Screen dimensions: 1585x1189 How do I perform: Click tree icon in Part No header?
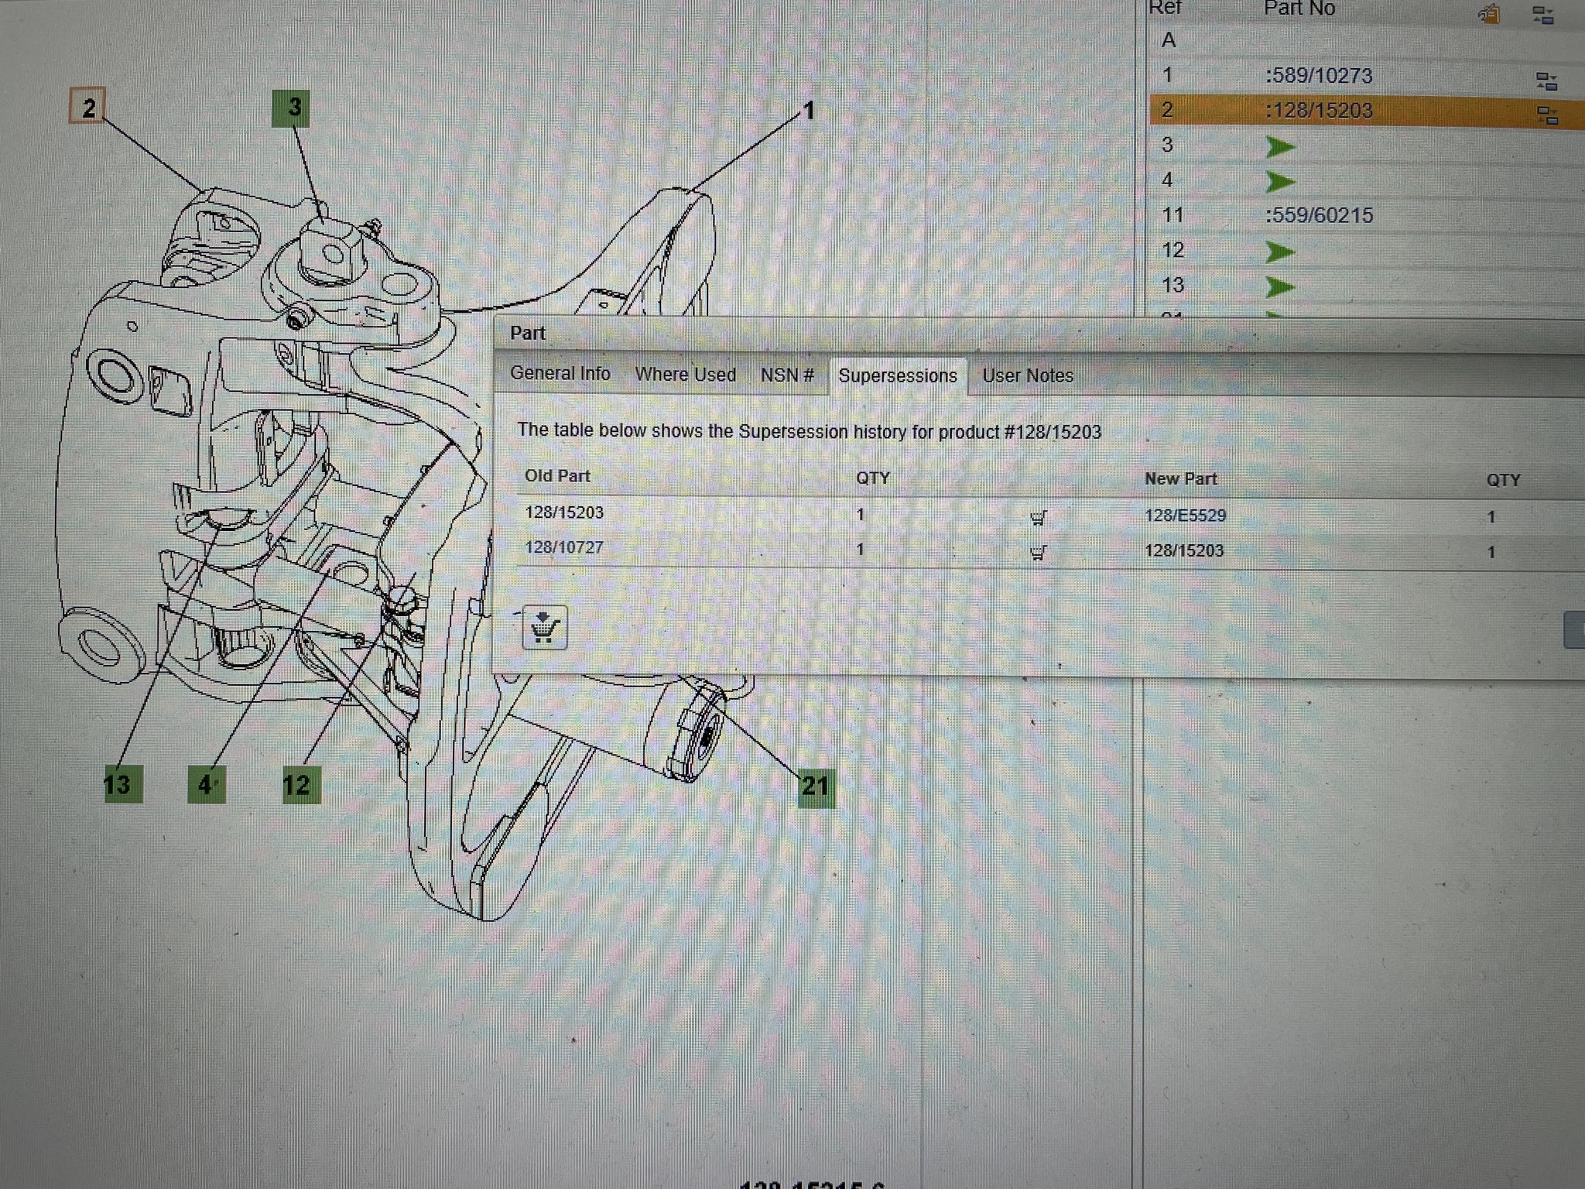[1542, 15]
